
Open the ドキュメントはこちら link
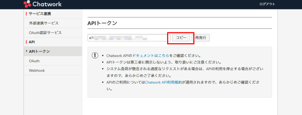[151, 56]
